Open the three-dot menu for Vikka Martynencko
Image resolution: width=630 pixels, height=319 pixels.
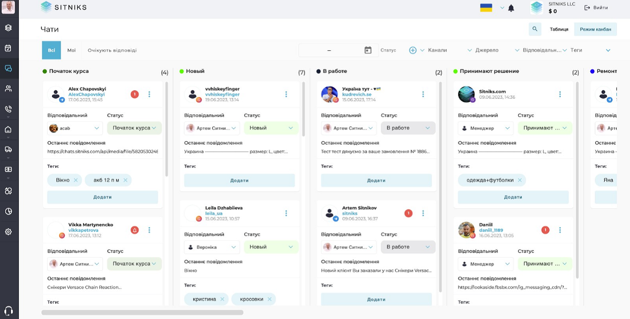(x=149, y=230)
